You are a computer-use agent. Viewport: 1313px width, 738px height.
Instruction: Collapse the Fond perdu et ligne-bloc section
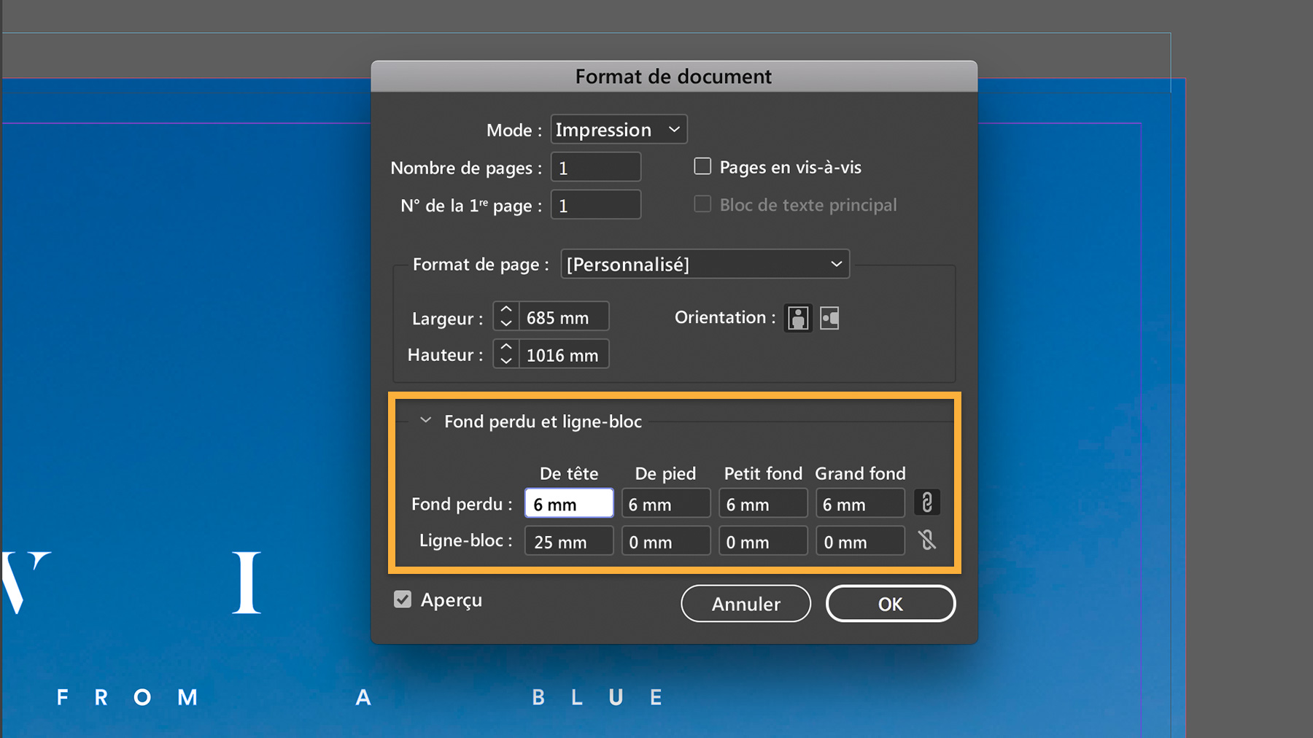[x=426, y=421]
